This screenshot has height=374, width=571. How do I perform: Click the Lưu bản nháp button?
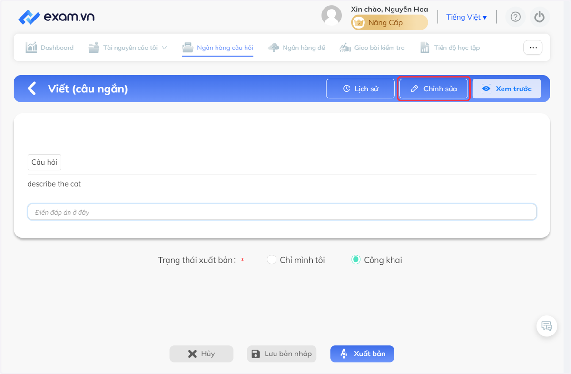(x=282, y=354)
